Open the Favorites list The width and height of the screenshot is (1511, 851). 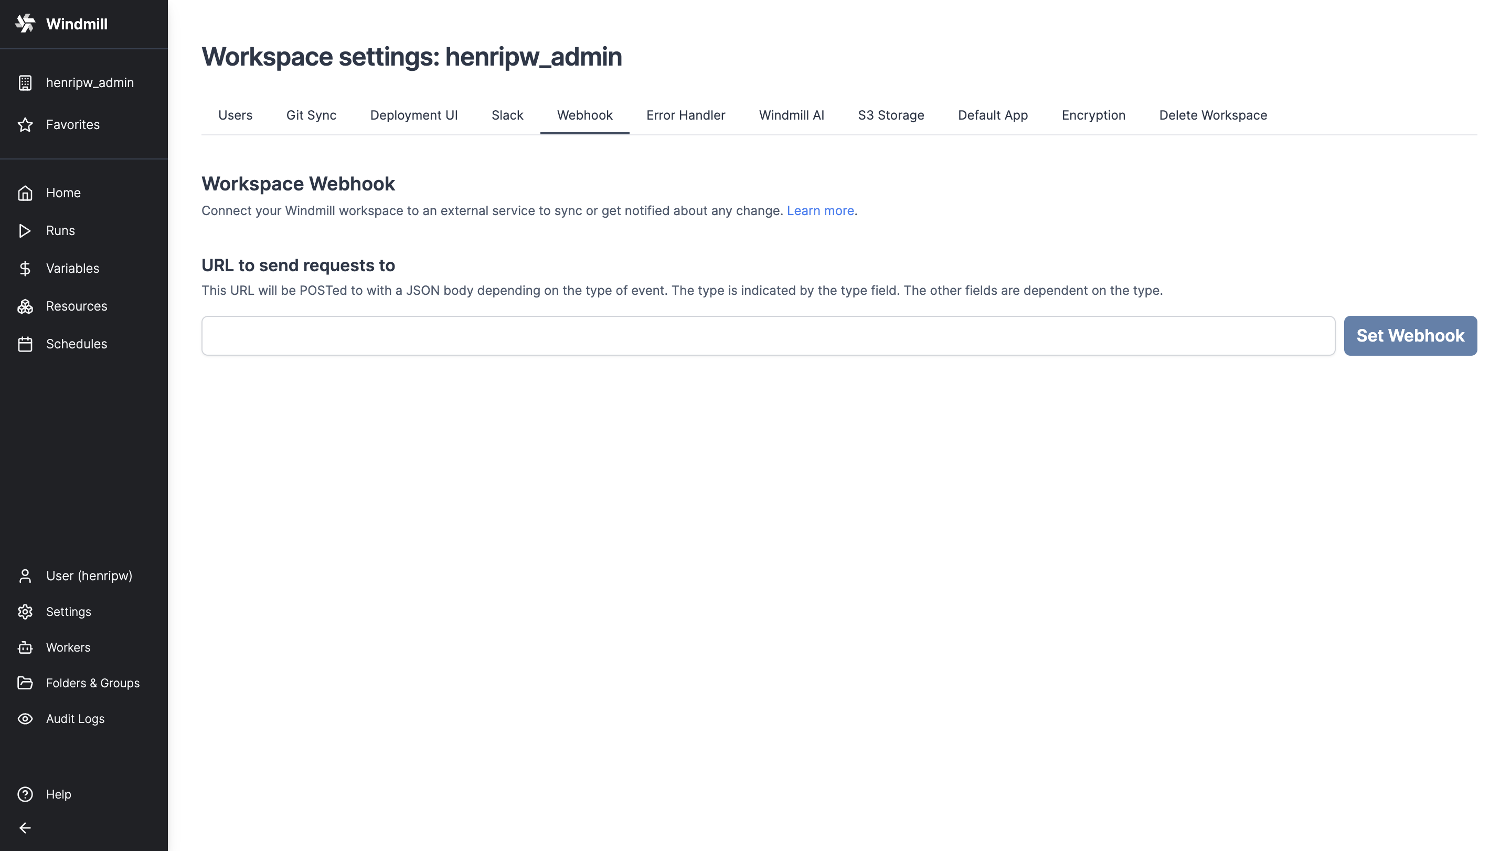coord(73,124)
